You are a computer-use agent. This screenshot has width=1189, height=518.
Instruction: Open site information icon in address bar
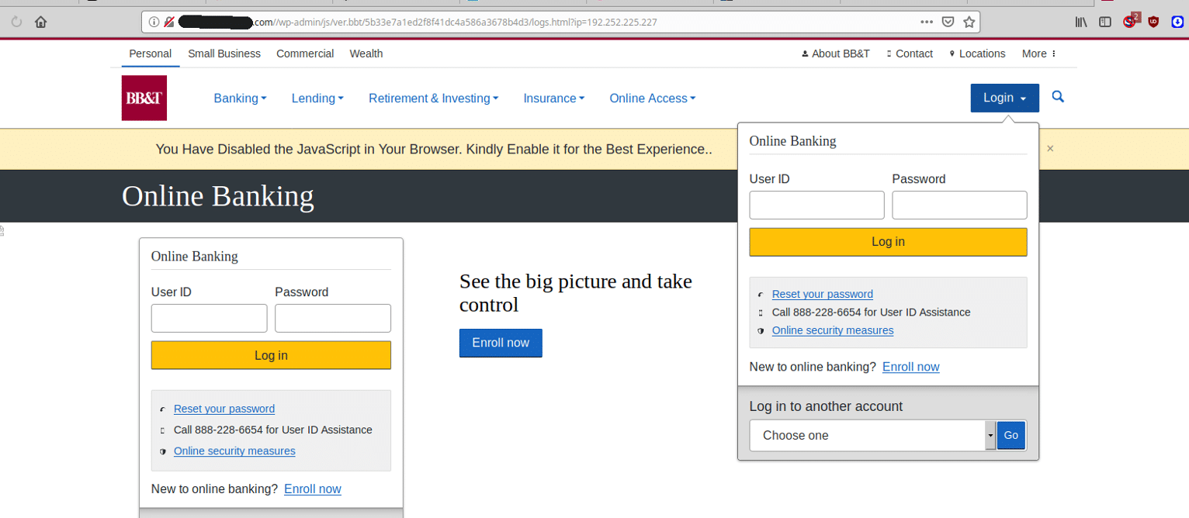[154, 22]
